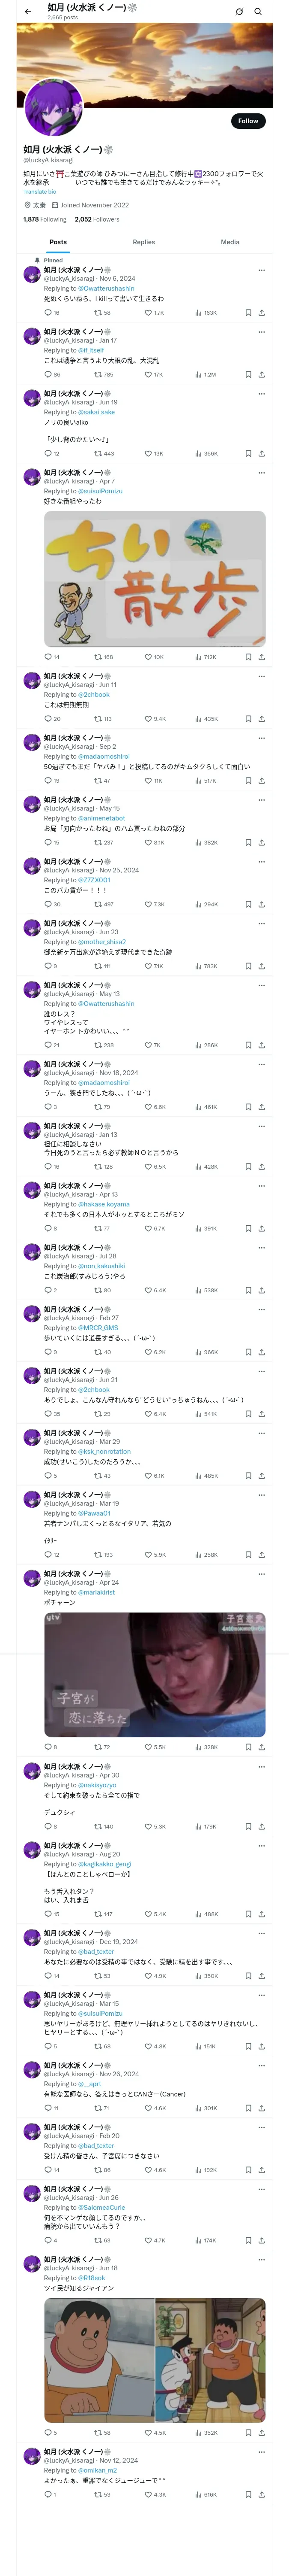This screenshot has height=2576, width=289.
Task: Expand more options for the Sep 2 post
Action: [x=262, y=738]
